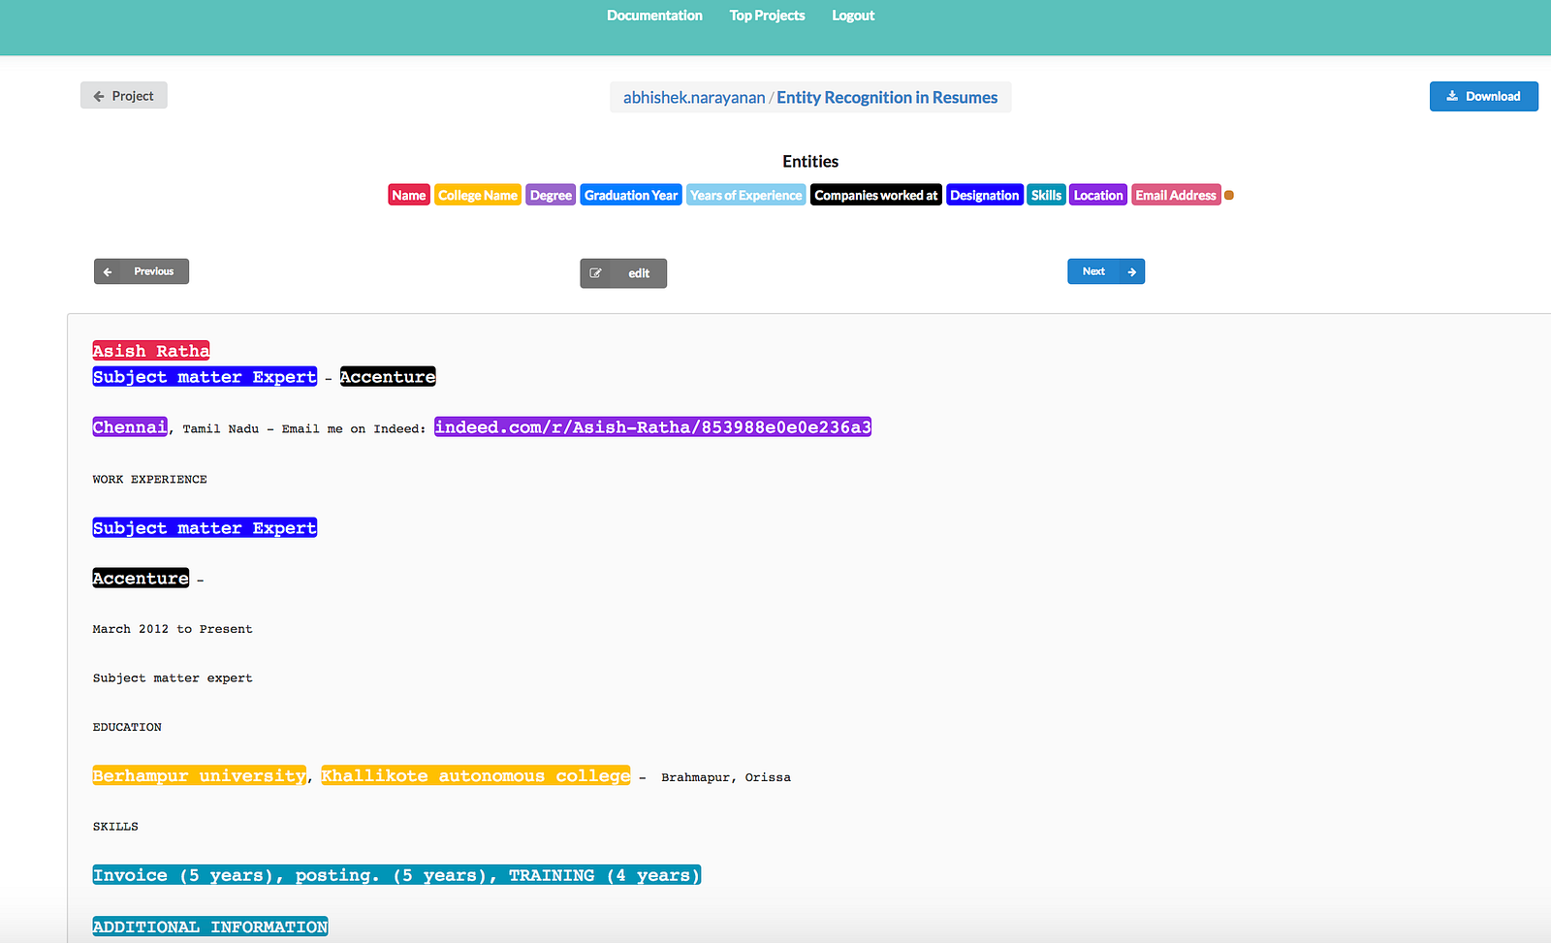Click the highlighted indeed.com profile URL
This screenshot has height=943, width=1551.
[x=653, y=427]
